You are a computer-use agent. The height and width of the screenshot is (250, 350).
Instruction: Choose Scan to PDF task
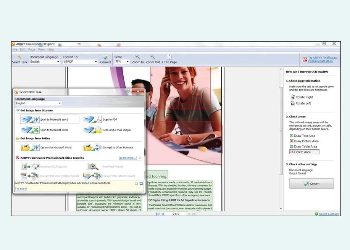[x=100, y=119]
